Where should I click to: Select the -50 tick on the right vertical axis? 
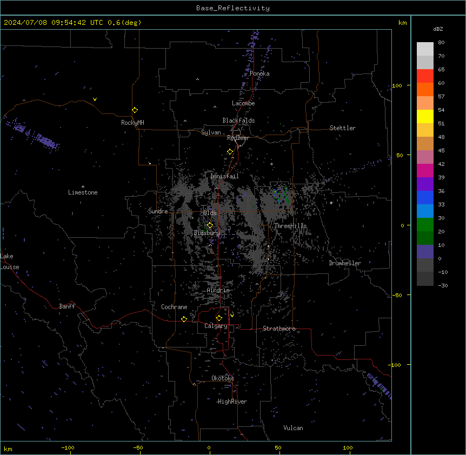pyautogui.click(x=397, y=295)
